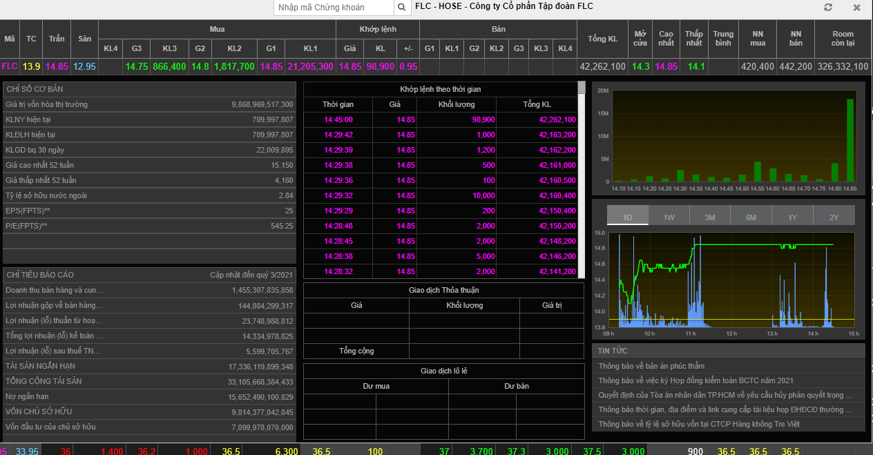Switch chart to 1W range
Screen dimensions: 873x455
coord(669,215)
